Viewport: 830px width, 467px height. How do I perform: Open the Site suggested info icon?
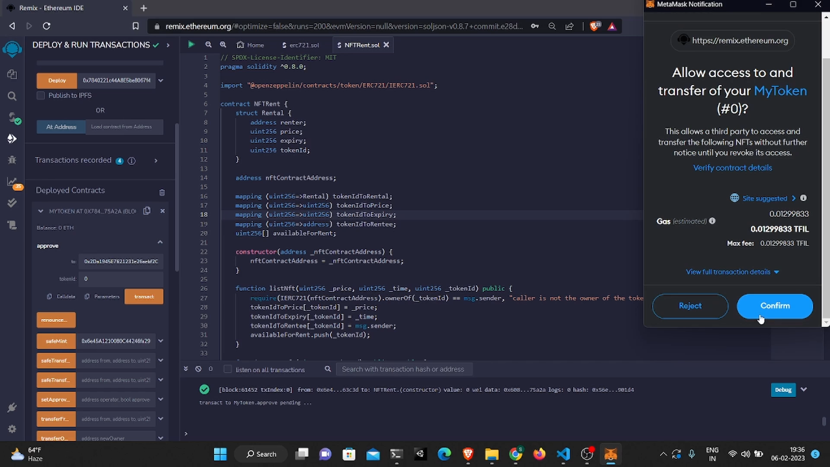point(804,198)
